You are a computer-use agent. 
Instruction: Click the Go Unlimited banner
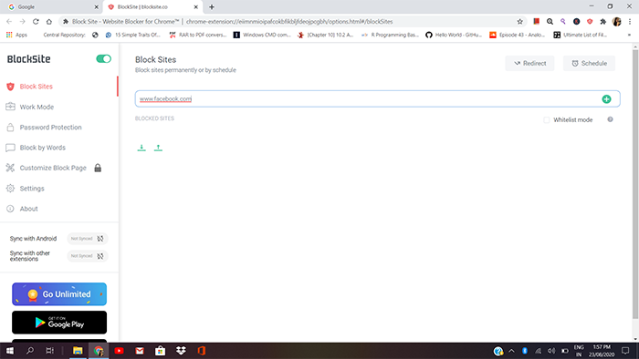pyautogui.click(x=59, y=294)
